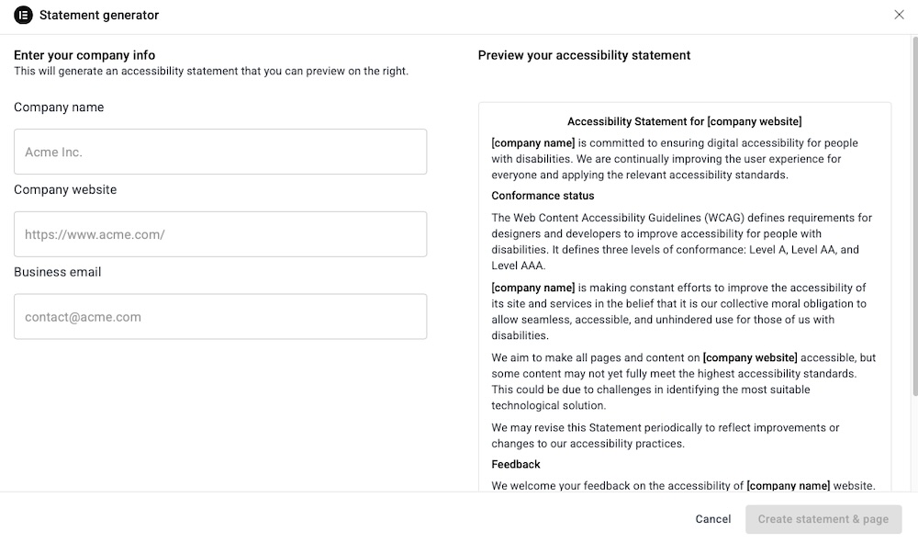The height and width of the screenshot is (543, 918).
Task: Click the Business email field label
Action: coord(58,272)
